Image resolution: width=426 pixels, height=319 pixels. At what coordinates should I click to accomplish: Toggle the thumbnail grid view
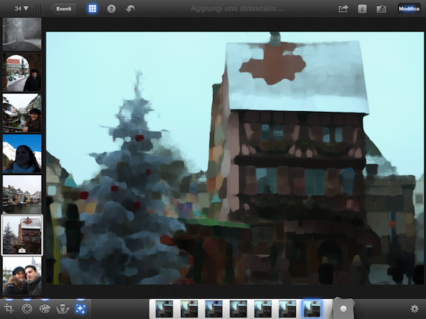tap(93, 9)
